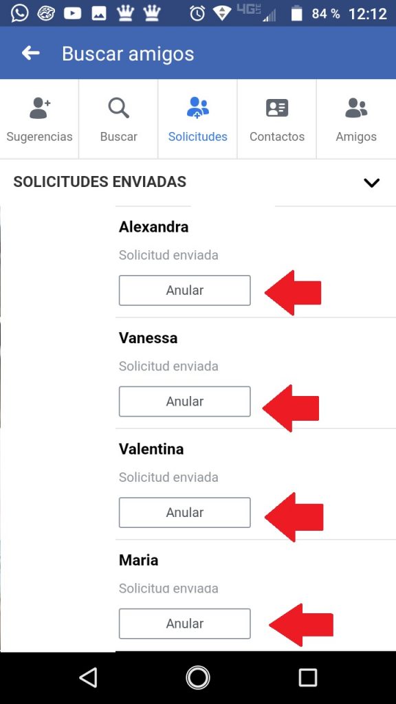Open the Contactos card icon
This screenshot has height=704, width=396.
[x=277, y=108]
